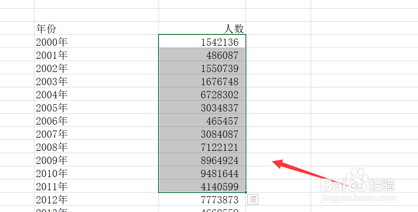The image size is (418, 212).
Task: Click the cell 2000年
Action: point(96,41)
